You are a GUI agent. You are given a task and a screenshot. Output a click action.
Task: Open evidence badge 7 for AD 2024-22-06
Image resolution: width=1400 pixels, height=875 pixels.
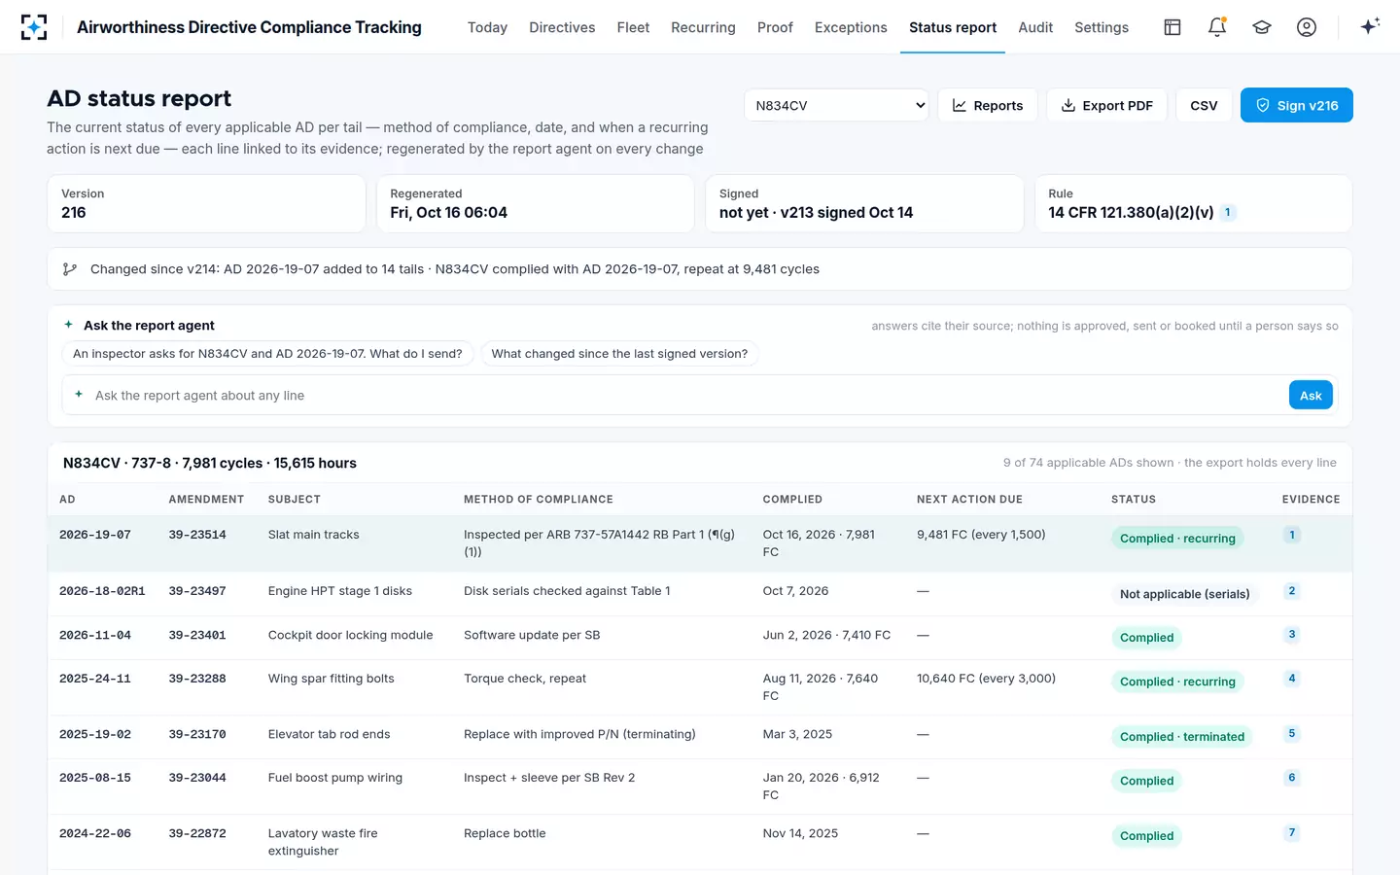pyautogui.click(x=1292, y=832)
